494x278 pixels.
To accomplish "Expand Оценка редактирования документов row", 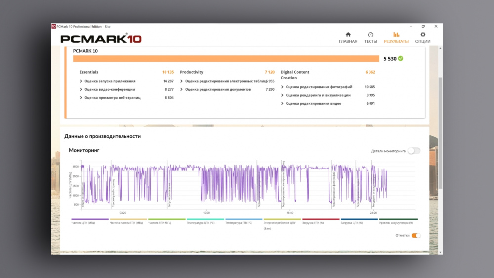I will (181, 89).
